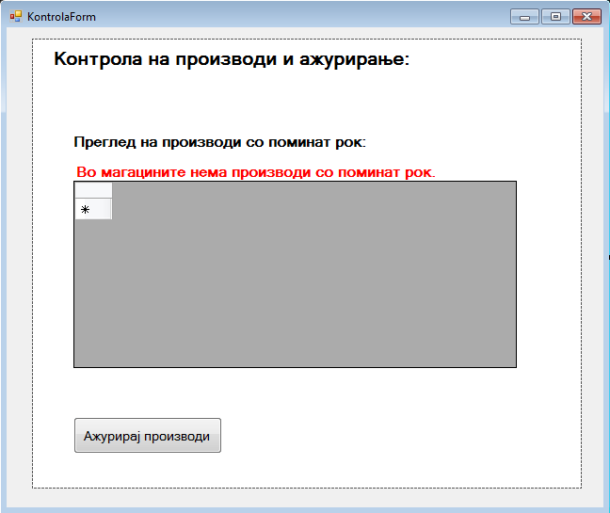Click the word Ажурирај on the button
Screen dimensions: 610x513
coord(112,436)
